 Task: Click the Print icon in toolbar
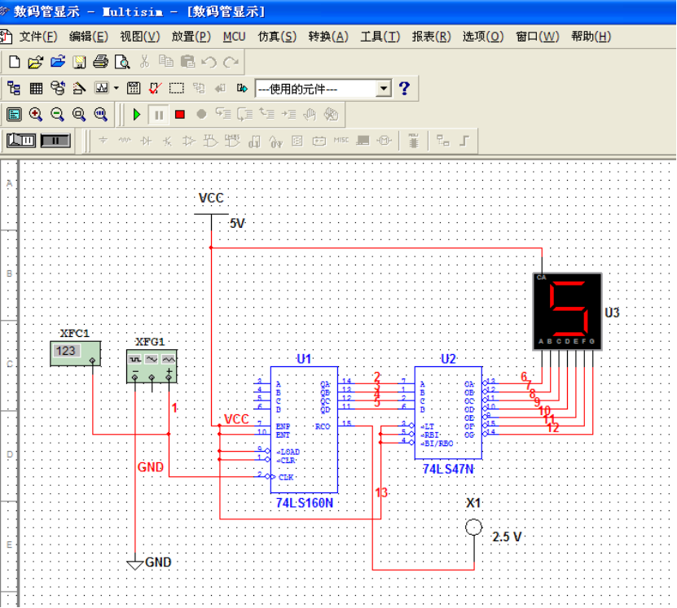[x=100, y=62]
